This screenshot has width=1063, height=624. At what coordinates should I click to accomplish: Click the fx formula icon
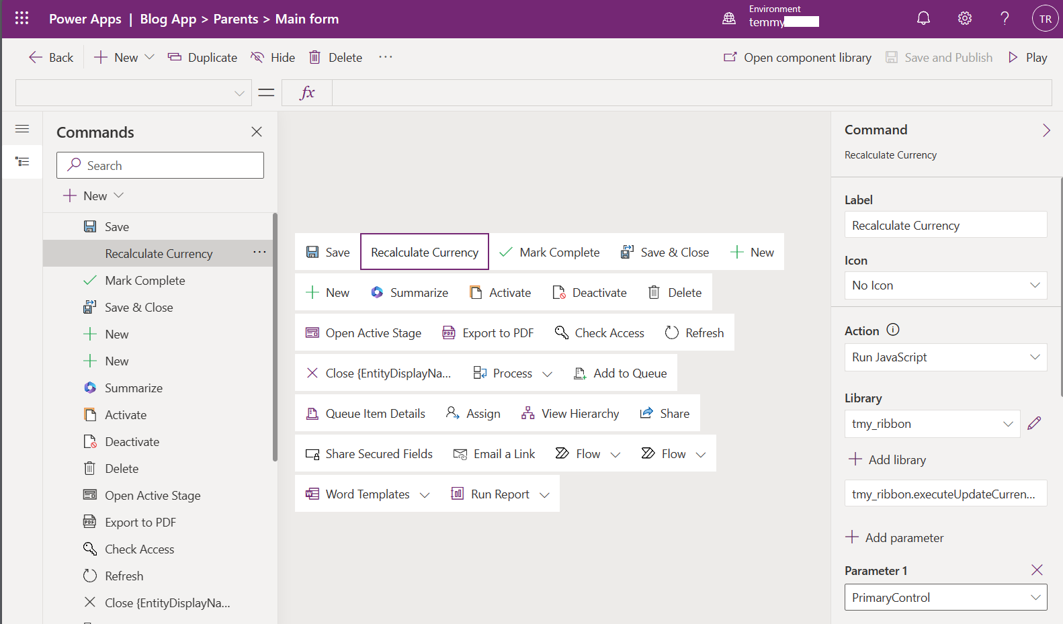(307, 93)
